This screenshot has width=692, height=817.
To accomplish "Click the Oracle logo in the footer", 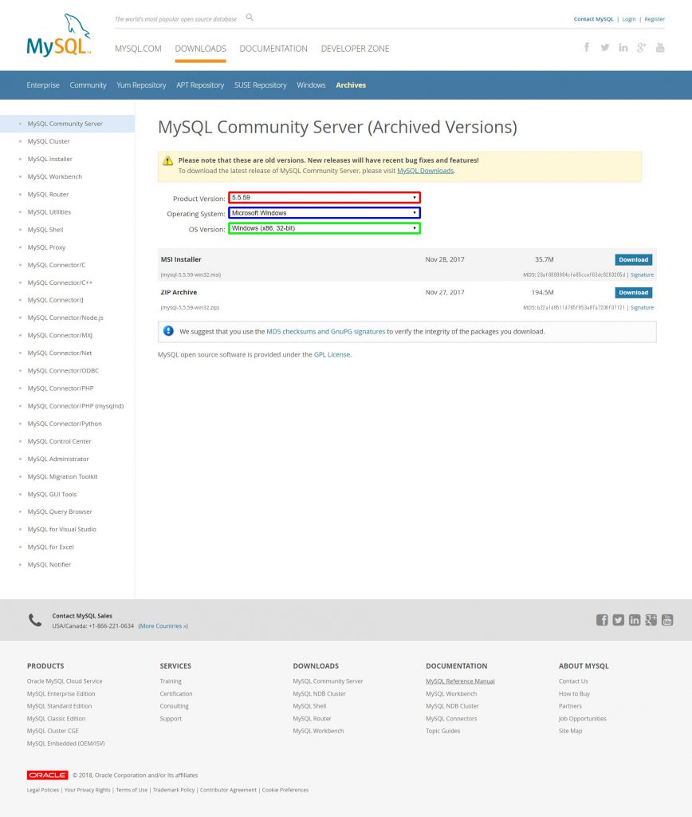I will [x=47, y=775].
